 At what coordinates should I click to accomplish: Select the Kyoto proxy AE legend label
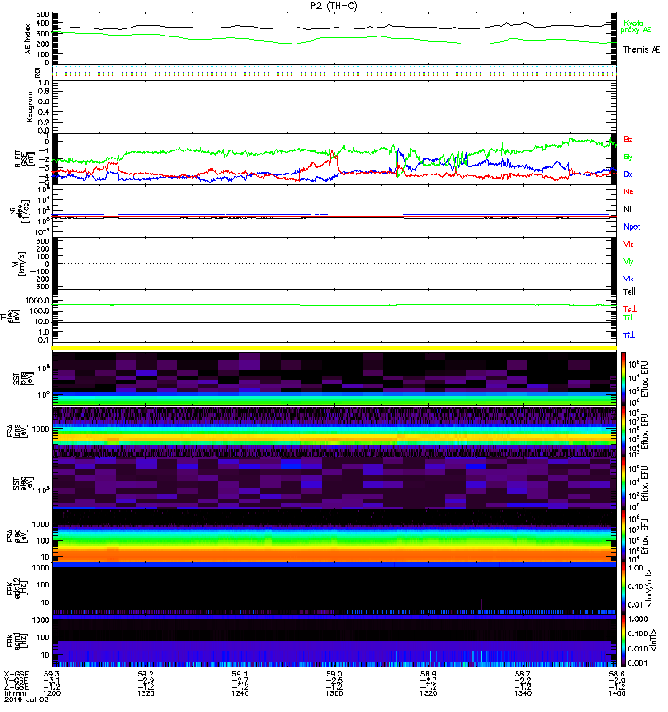(635, 27)
